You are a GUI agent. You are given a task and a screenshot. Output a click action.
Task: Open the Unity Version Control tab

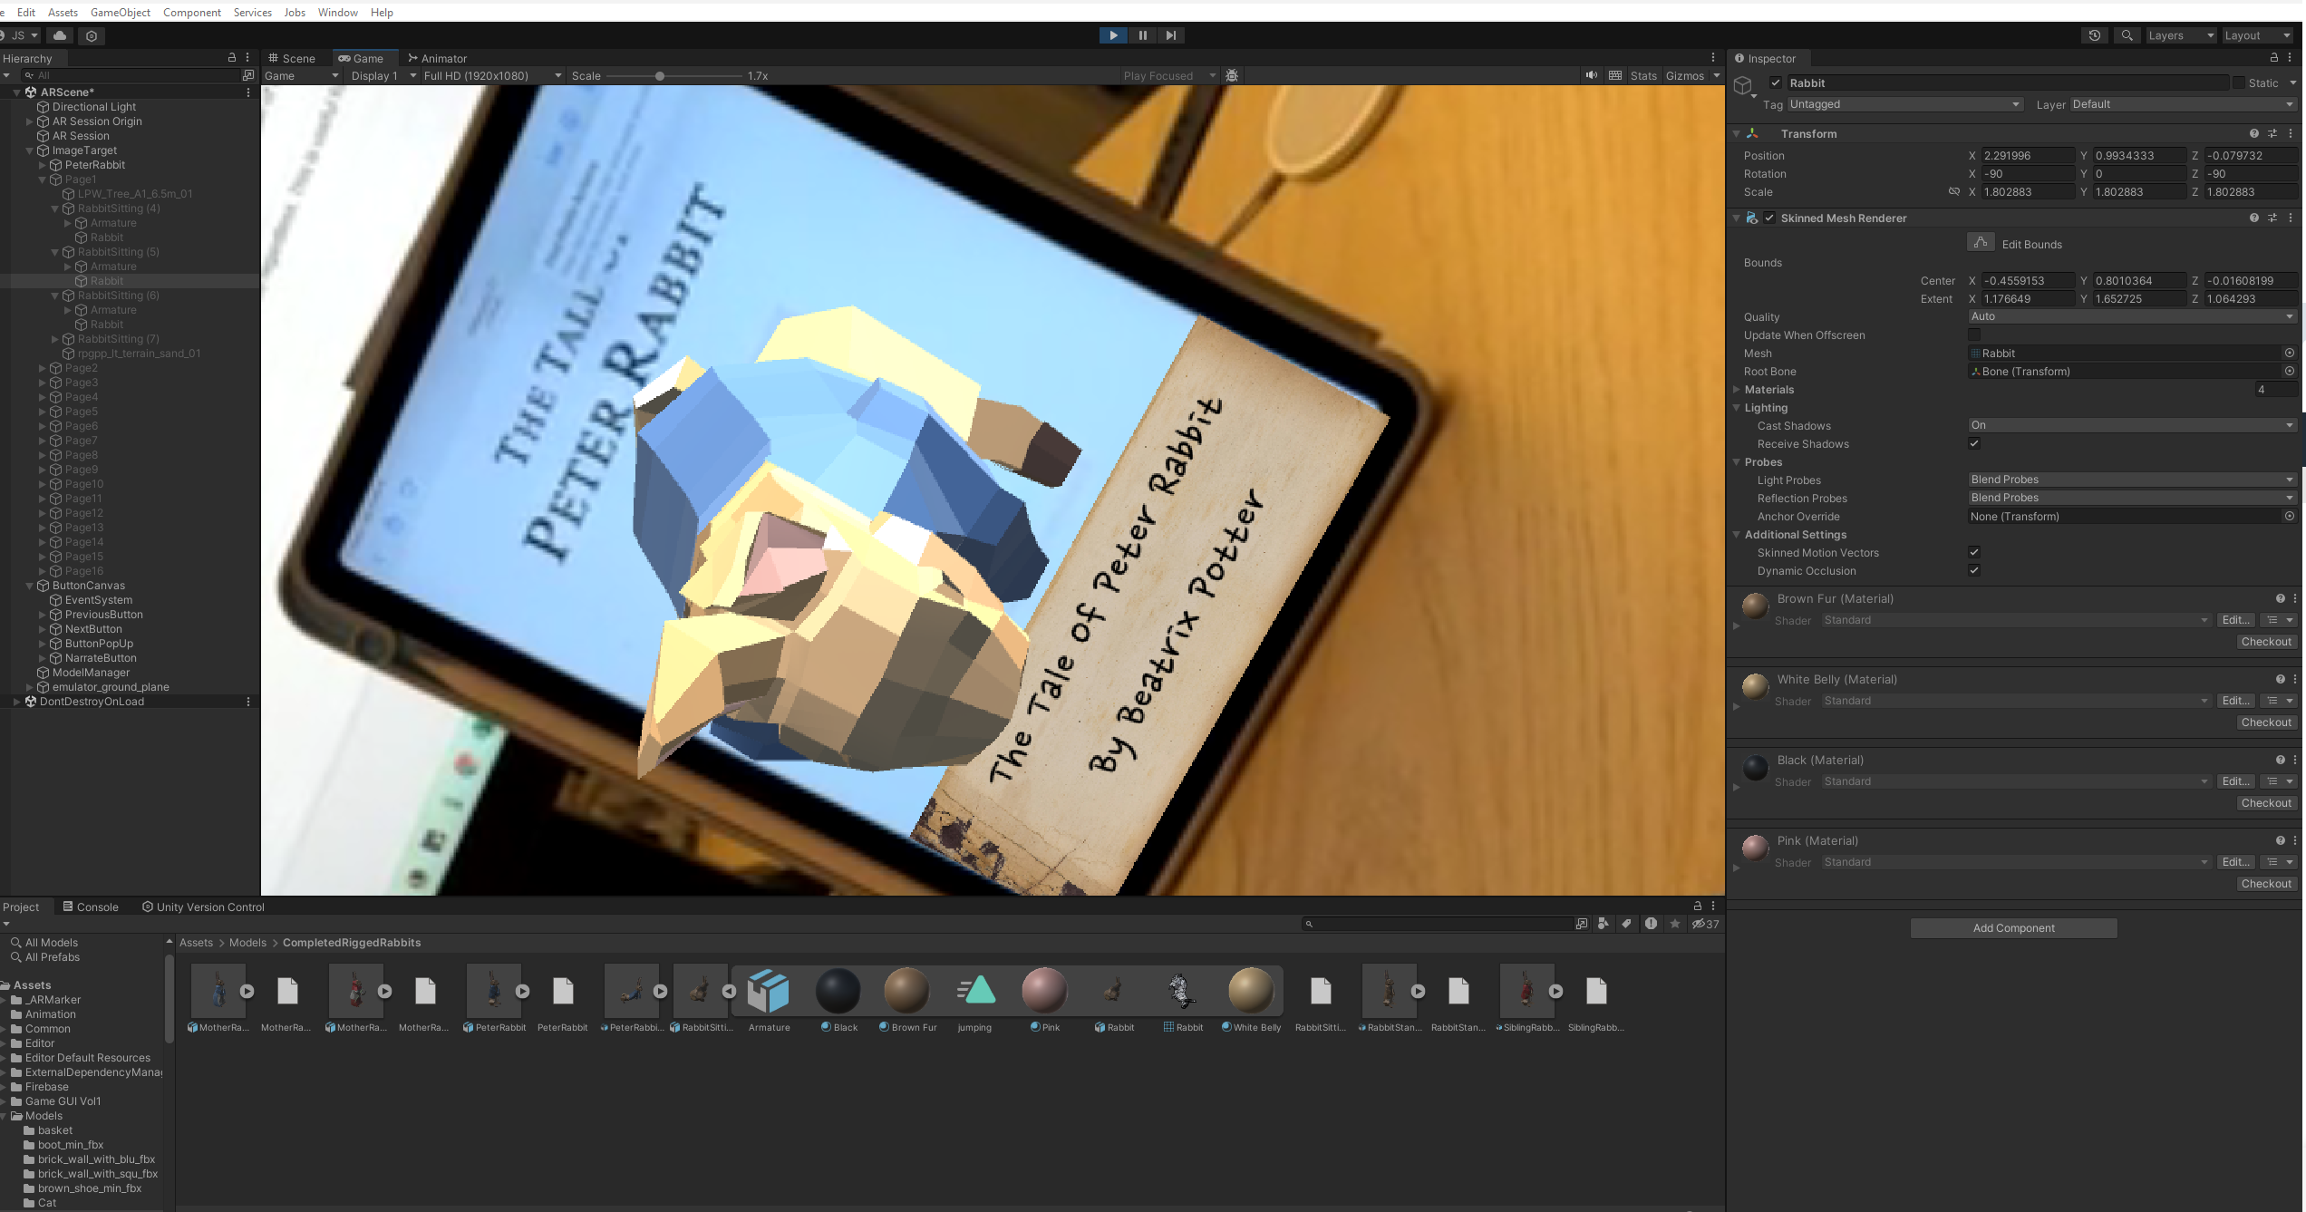[x=203, y=907]
